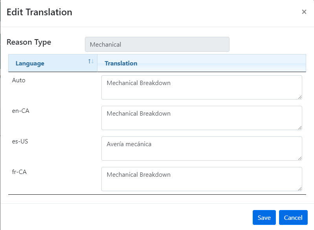The height and width of the screenshot is (230, 314).
Task: Click resize handle of es-US text area
Action: click(x=300, y=158)
